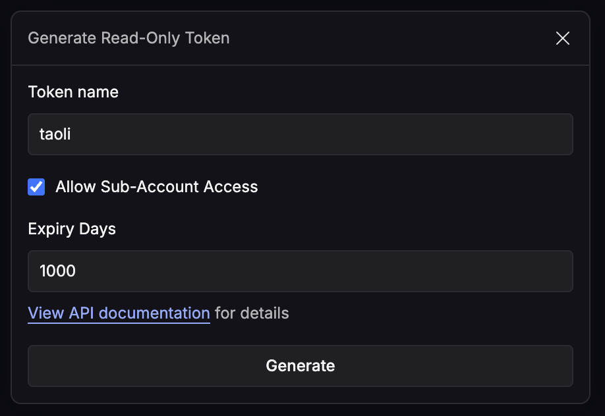This screenshot has height=416, width=605.
Task: Click the Expiry Days input field
Action: 300,271
